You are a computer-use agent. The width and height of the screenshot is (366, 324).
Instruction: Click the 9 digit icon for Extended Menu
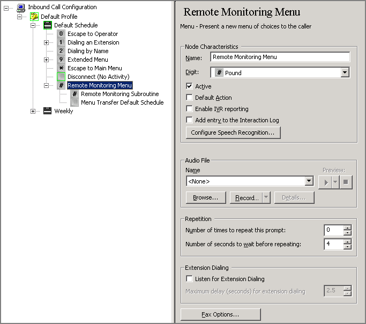[61, 60]
